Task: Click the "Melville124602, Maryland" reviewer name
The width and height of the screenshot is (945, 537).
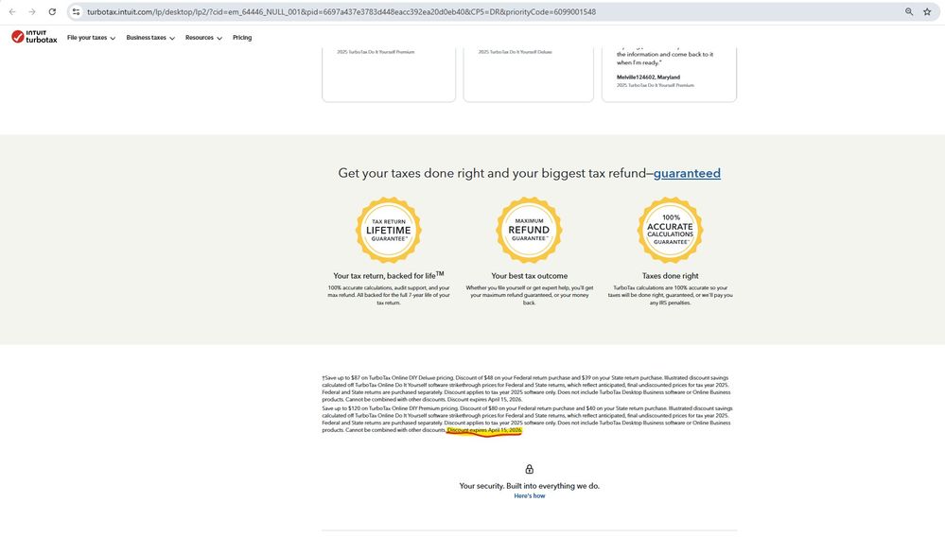Action: 648,78
